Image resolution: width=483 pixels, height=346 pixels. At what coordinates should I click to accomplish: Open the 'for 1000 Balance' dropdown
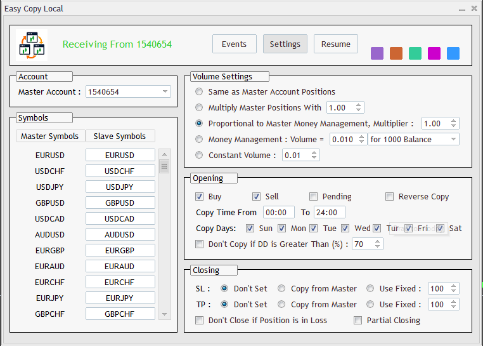(x=413, y=139)
